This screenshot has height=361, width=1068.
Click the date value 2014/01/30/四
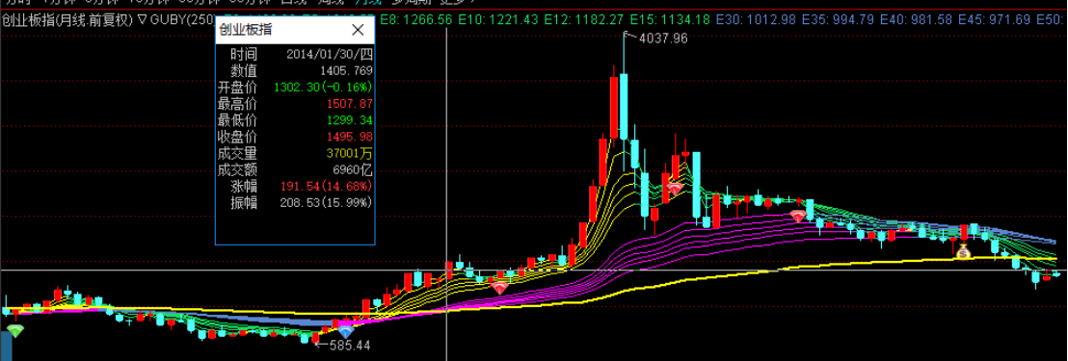click(x=330, y=54)
